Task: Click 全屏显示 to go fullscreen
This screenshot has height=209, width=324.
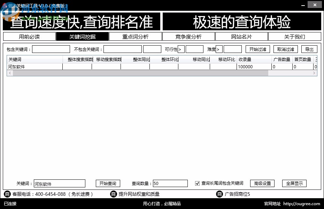Action: 294,183
